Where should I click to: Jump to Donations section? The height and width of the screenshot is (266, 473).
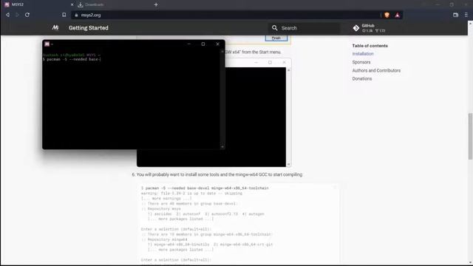[x=362, y=79]
